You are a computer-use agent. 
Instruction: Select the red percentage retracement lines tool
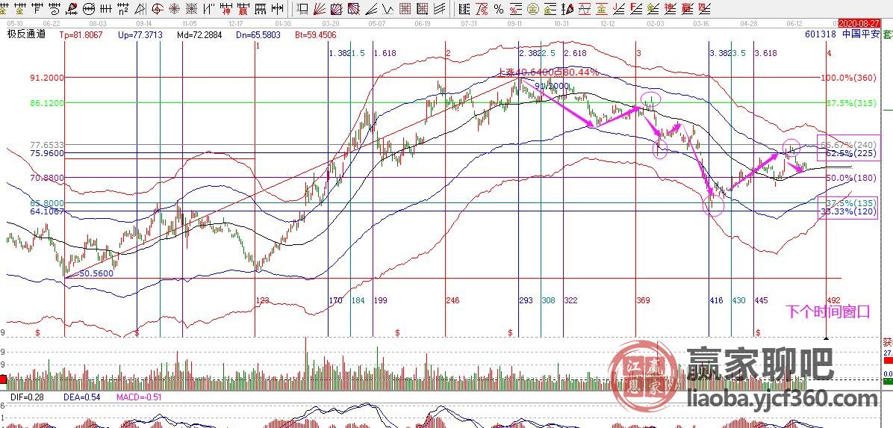coord(482,8)
